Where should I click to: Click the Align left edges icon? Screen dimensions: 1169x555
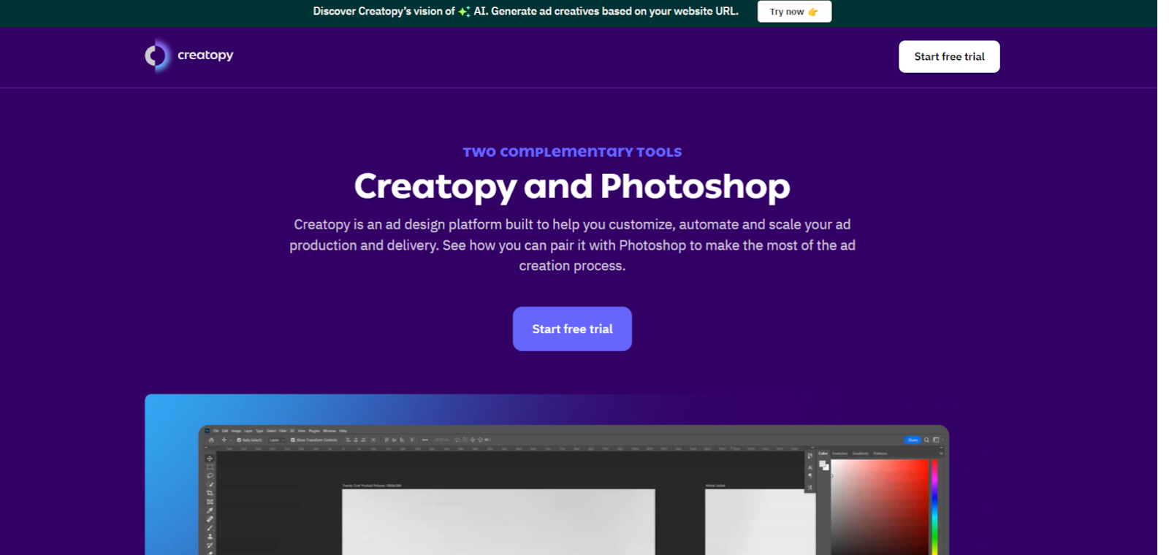click(348, 440)
